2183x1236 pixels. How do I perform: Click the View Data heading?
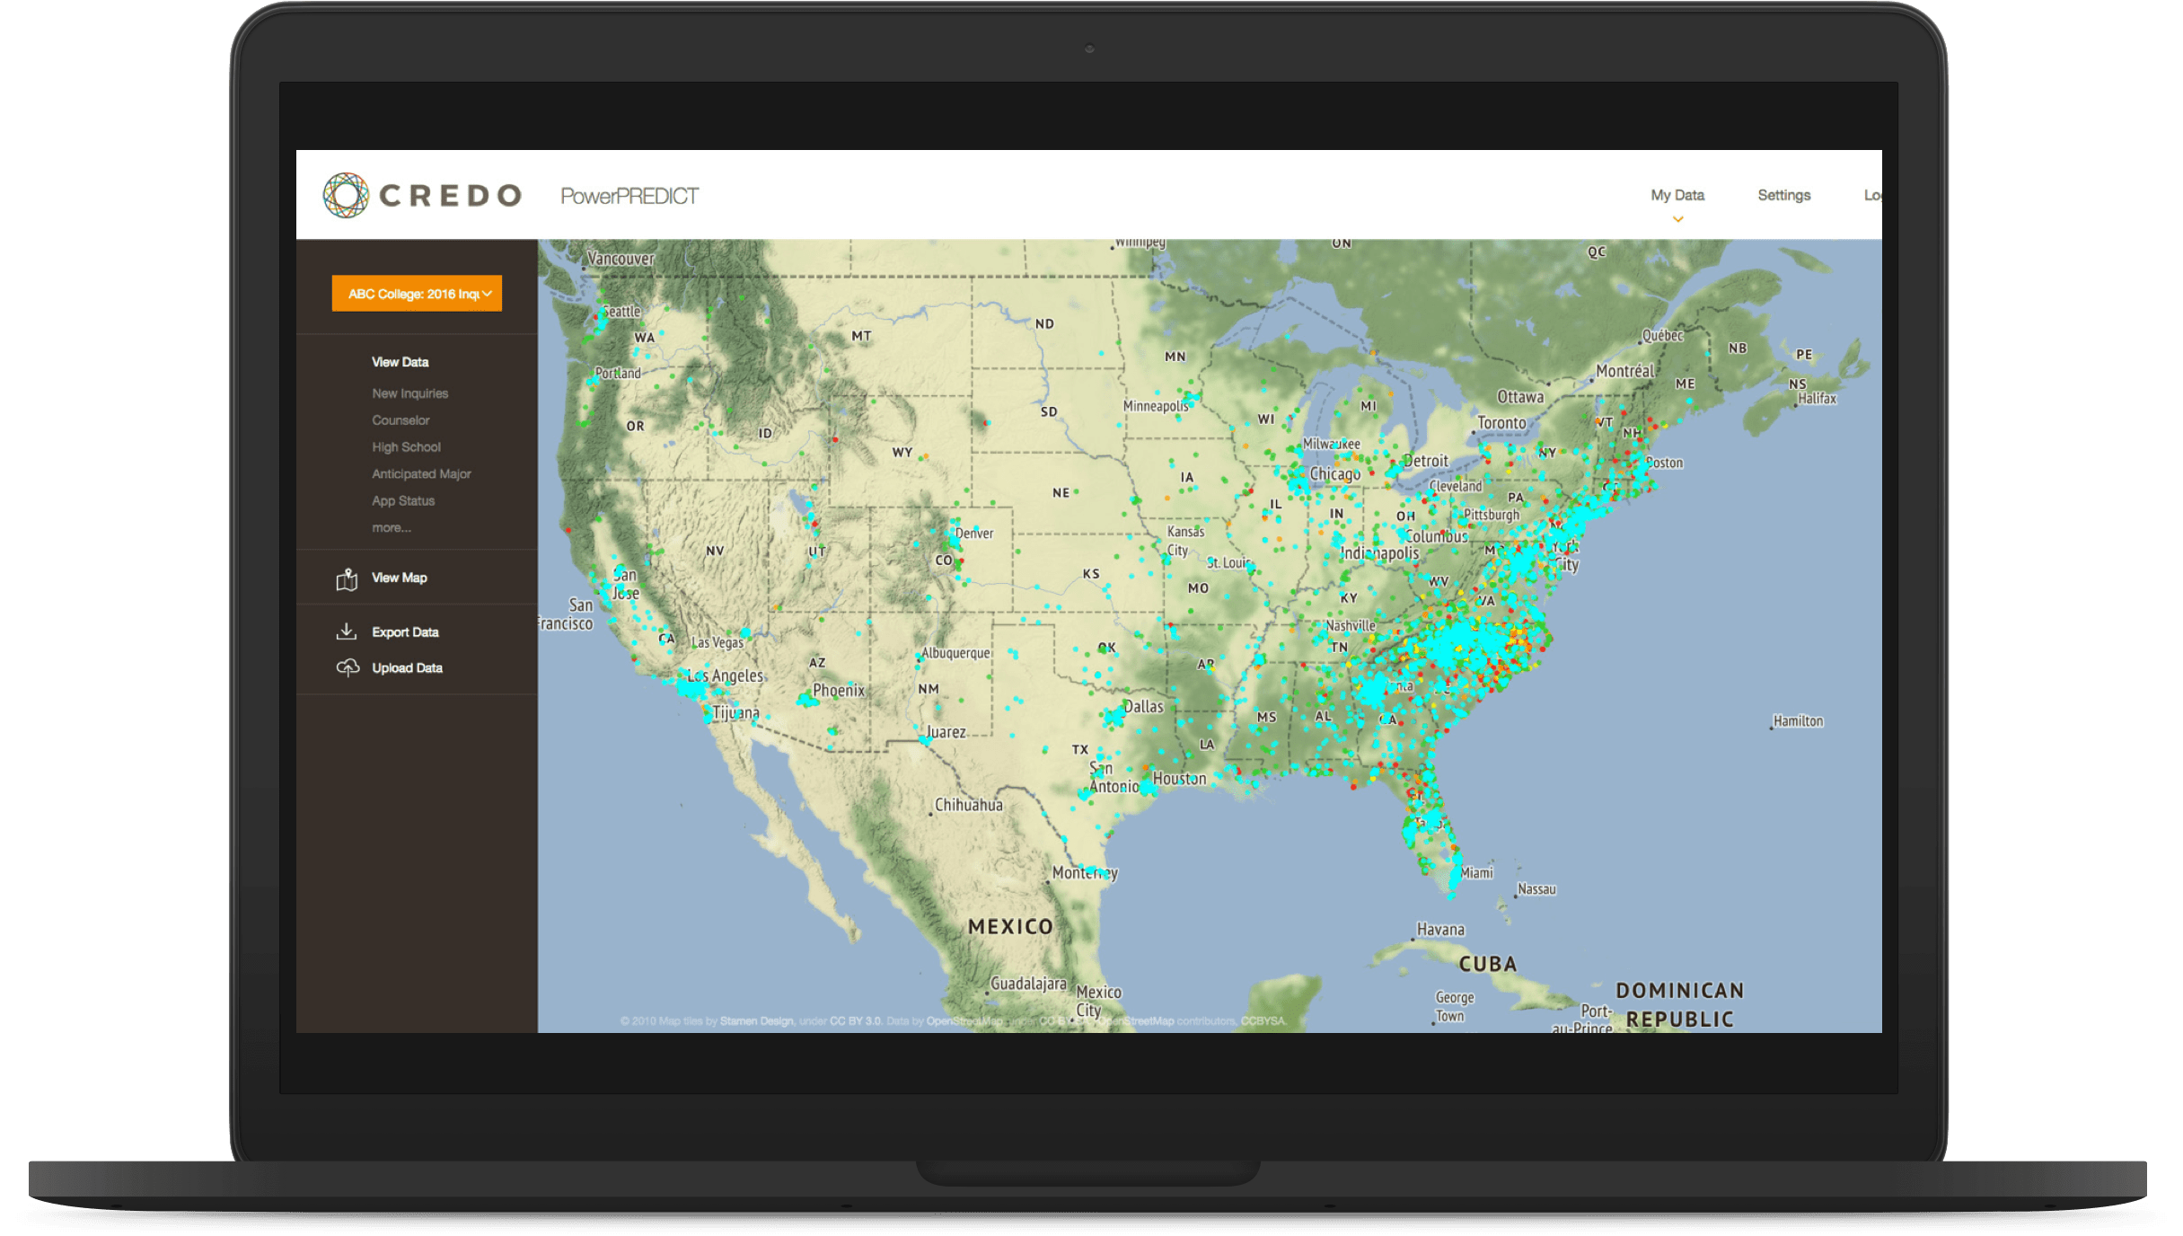400,362
